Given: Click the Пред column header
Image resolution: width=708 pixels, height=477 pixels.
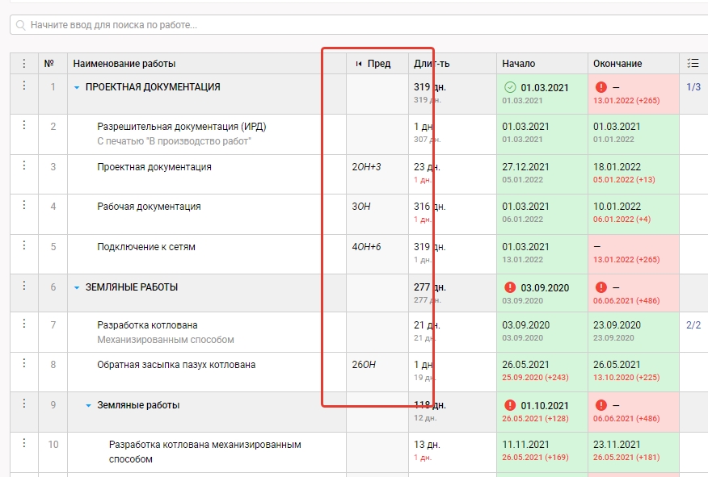Looking at the screenshot, I should tap(378, 64).
